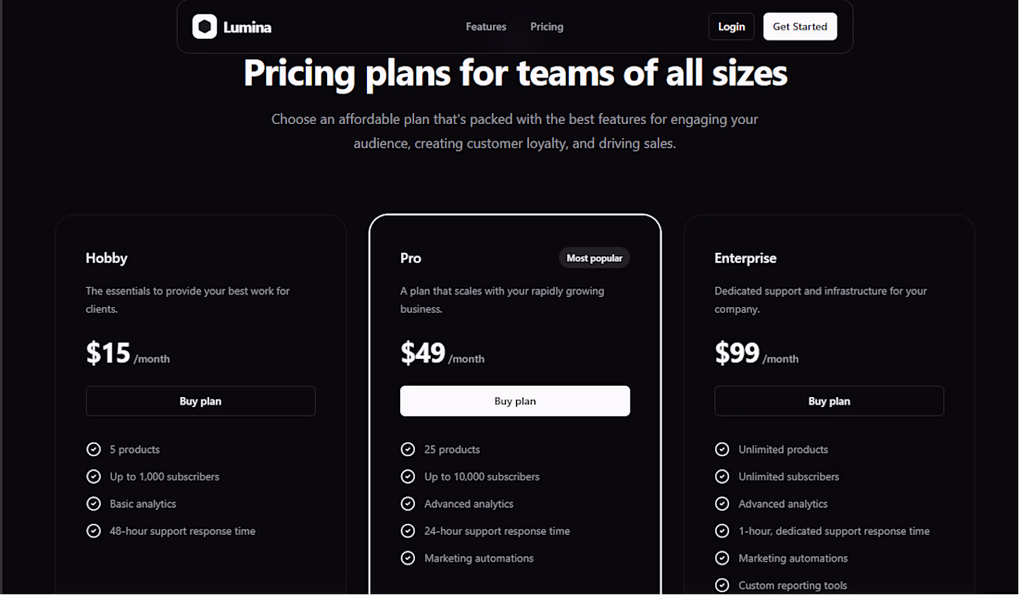Click the check icon beside Unlimited products

click(x=722, y=449)
